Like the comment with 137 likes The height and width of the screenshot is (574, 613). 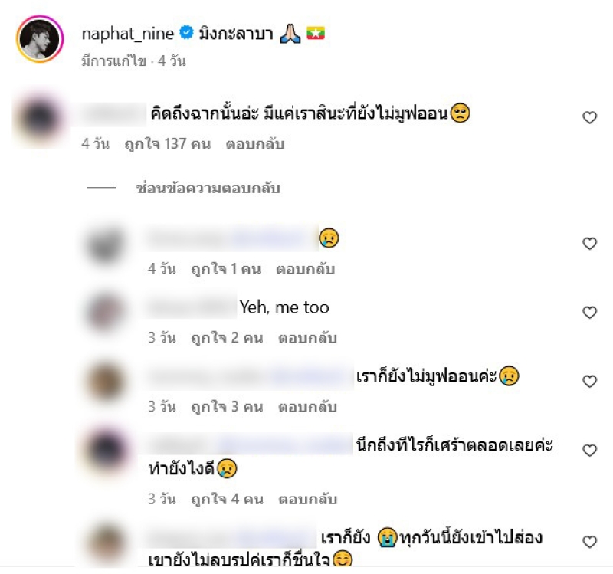[x=589, y=117]
